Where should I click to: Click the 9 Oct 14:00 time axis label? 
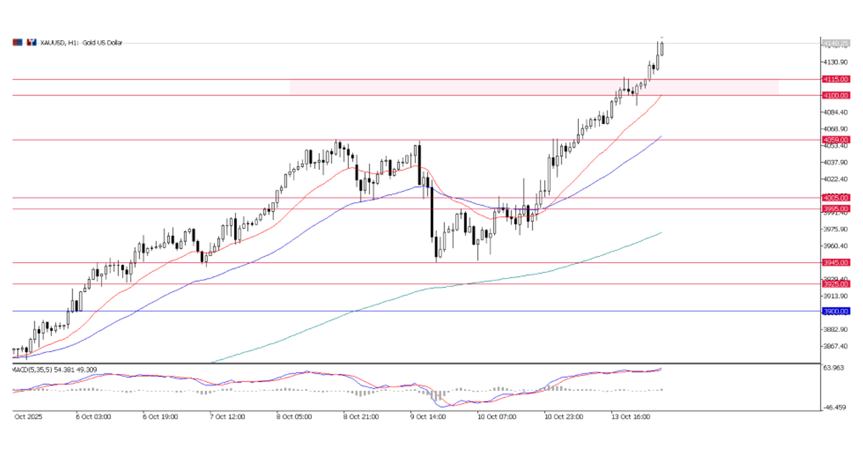click(427, 416)
